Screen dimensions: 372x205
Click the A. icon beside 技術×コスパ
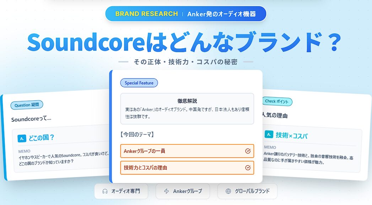269,135
